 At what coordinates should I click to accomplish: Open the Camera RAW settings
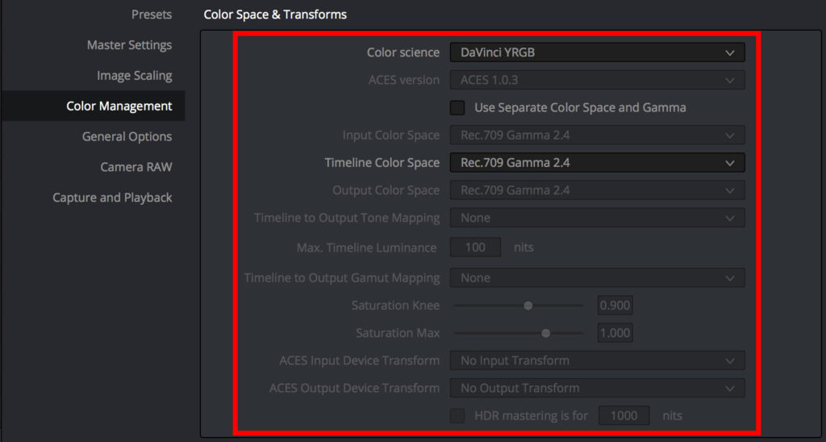click(136, 168)
